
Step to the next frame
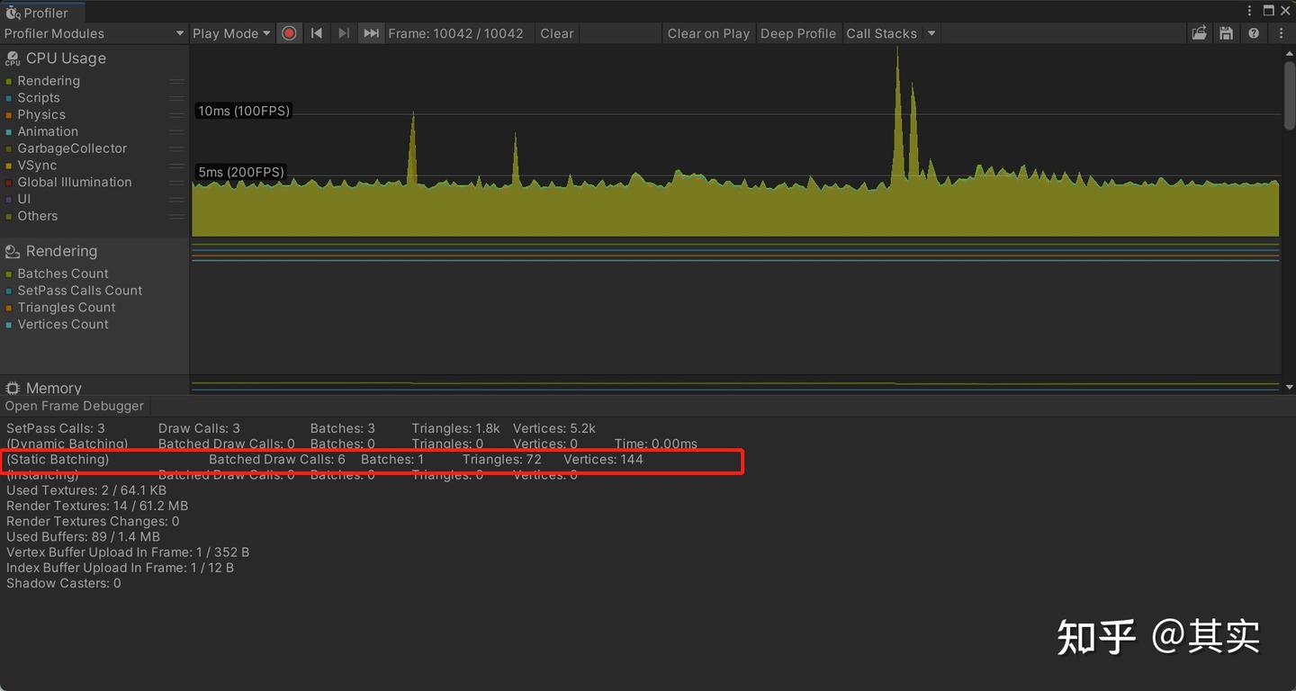344,32
